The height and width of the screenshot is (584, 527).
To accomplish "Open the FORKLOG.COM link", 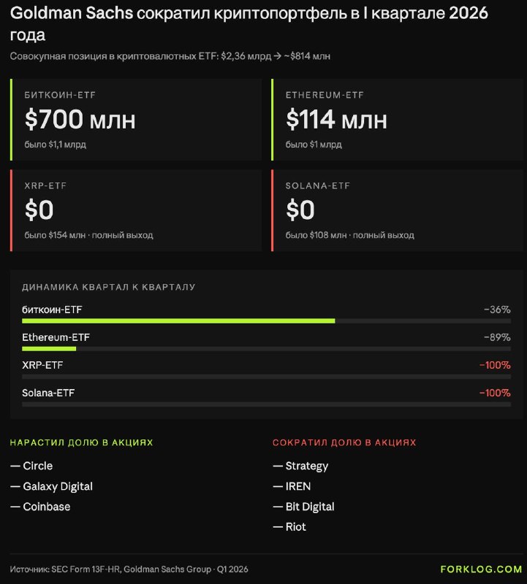I will tap(481, 569).
